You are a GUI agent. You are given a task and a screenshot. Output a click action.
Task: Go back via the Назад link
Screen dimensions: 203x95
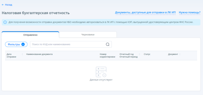pos(8,5)
